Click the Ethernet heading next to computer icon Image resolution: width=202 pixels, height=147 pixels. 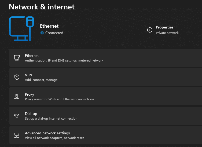pyautogui.click(x=49, y=26)
